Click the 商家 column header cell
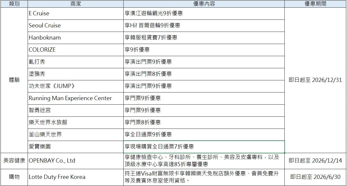 tap(76, 4)
